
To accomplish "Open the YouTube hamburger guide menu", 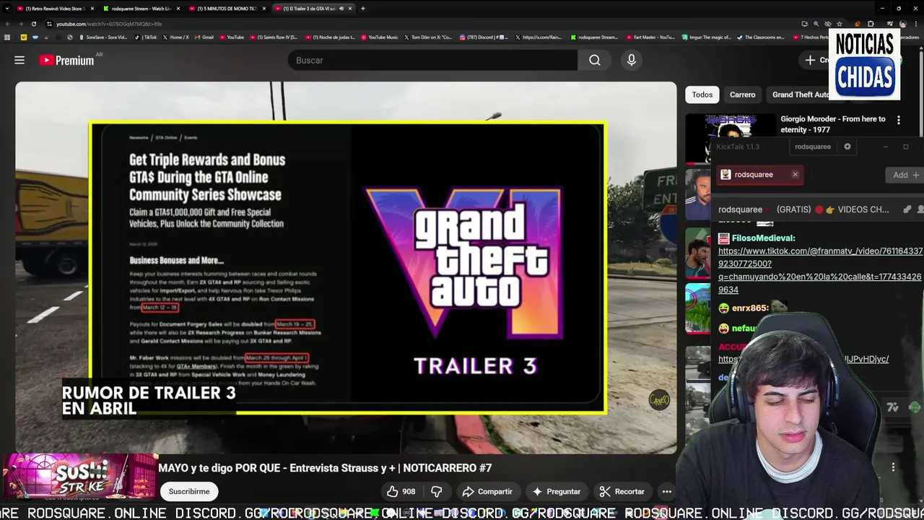I will (x=19, y=60).
